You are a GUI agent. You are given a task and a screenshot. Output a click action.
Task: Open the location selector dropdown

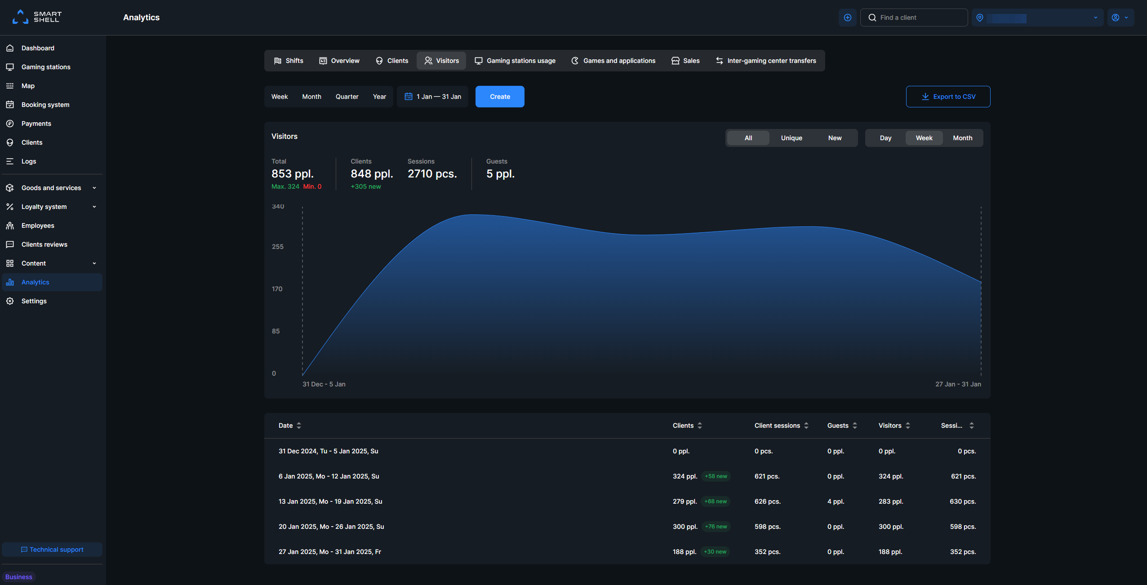click(1037, 18)
